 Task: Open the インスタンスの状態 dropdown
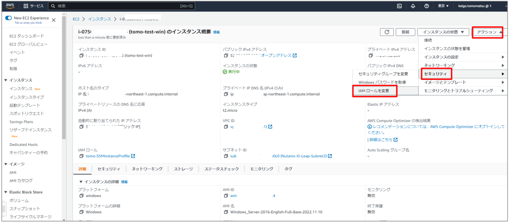point(443,32)
